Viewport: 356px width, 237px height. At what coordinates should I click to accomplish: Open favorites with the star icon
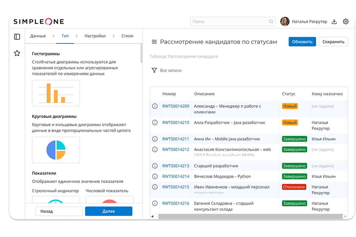pyautogui.click(x=17, y=53)
